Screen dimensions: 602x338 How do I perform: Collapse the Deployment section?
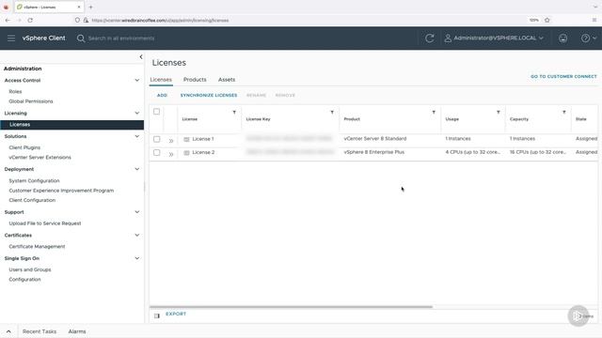click(x=137, y=169)
